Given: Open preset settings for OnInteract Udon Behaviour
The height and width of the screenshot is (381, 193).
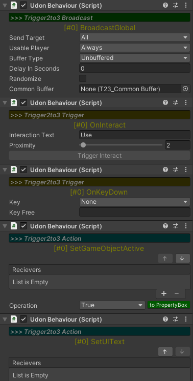Looking at the screenshot, I should [x=176, y=103].
